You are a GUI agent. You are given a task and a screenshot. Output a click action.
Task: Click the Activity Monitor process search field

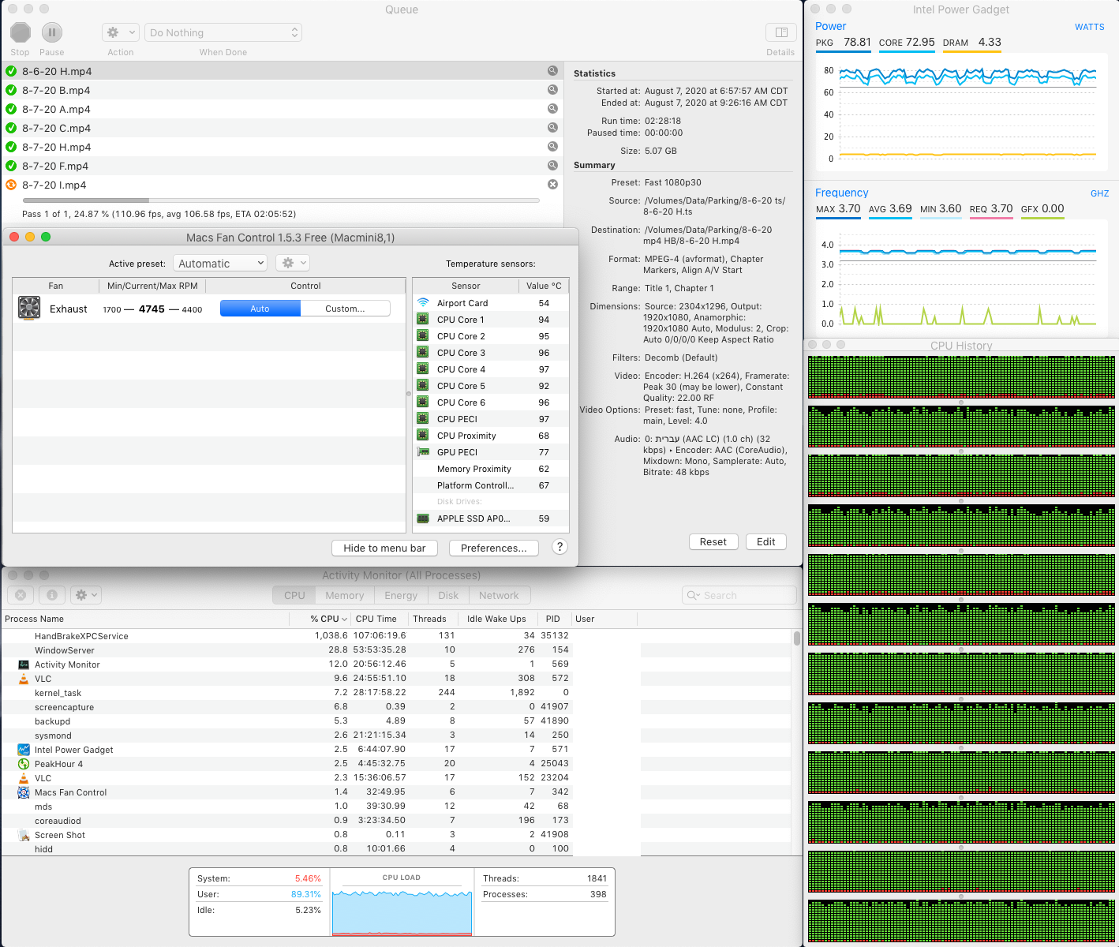tap(739, 595)
